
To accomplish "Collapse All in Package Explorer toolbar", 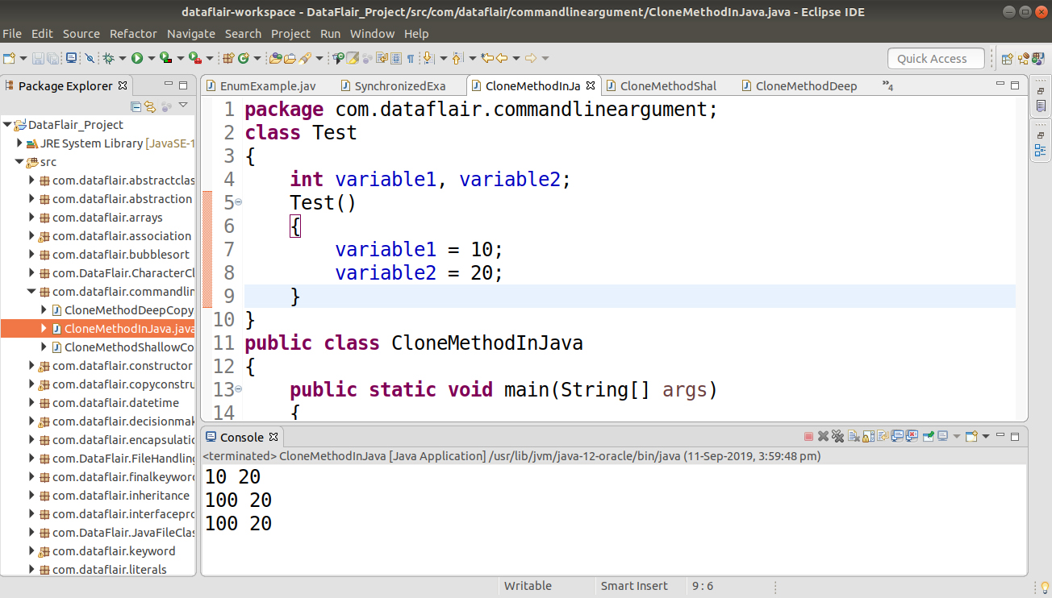I will click(x=136, y=106).
